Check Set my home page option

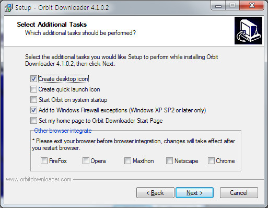33,121
